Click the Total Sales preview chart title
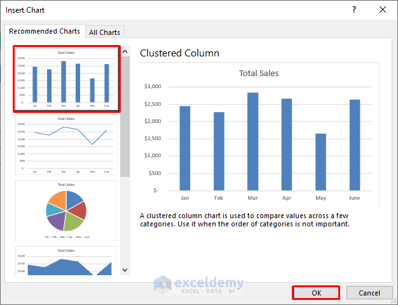The image size is (398, 305). [x=259, y=73]
